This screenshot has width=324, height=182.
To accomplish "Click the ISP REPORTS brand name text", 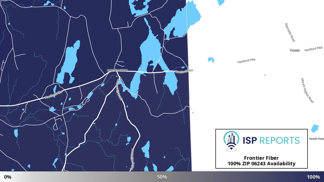I will click(x=271, y=140).
